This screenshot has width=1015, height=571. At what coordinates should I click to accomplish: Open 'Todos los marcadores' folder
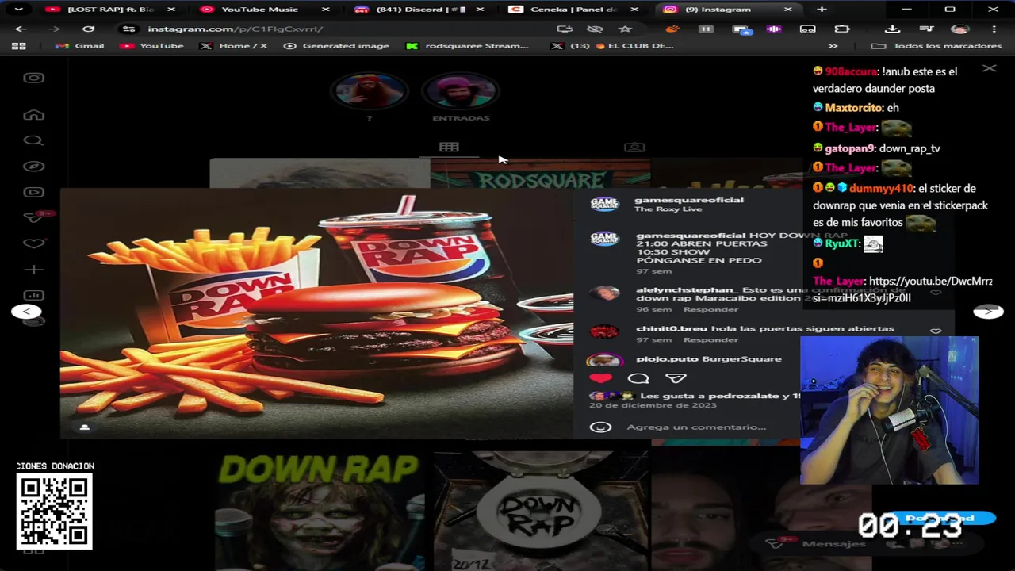coord(936,46)
